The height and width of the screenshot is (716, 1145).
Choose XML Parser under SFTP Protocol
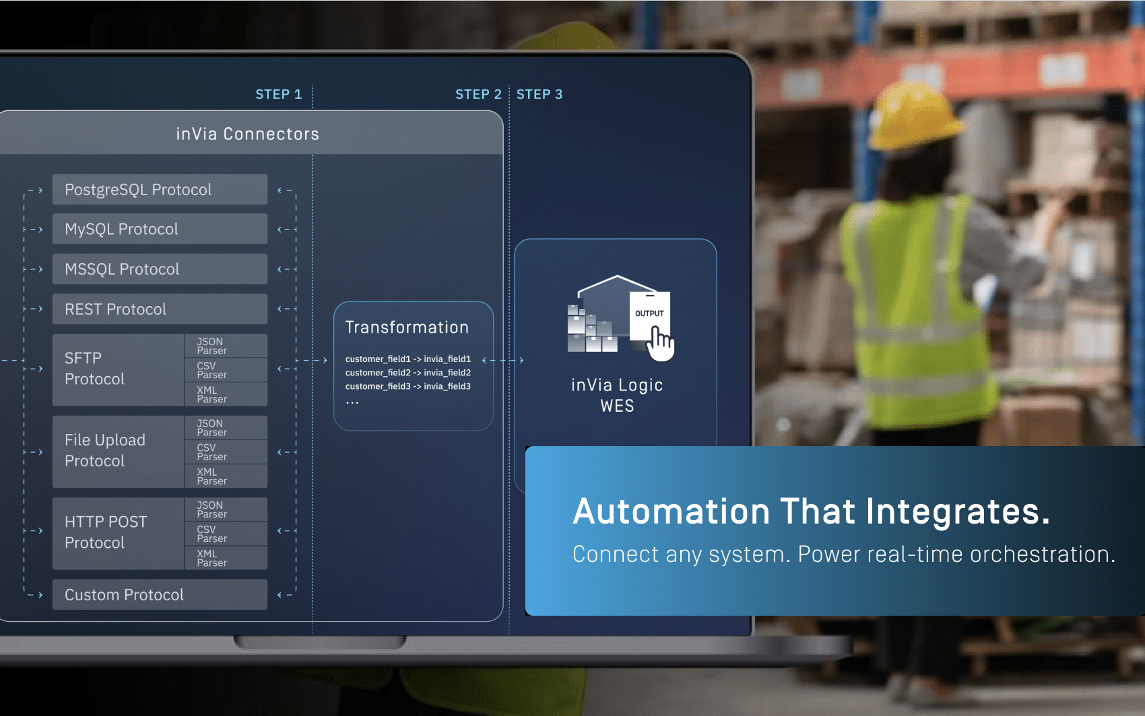(226, 394)
